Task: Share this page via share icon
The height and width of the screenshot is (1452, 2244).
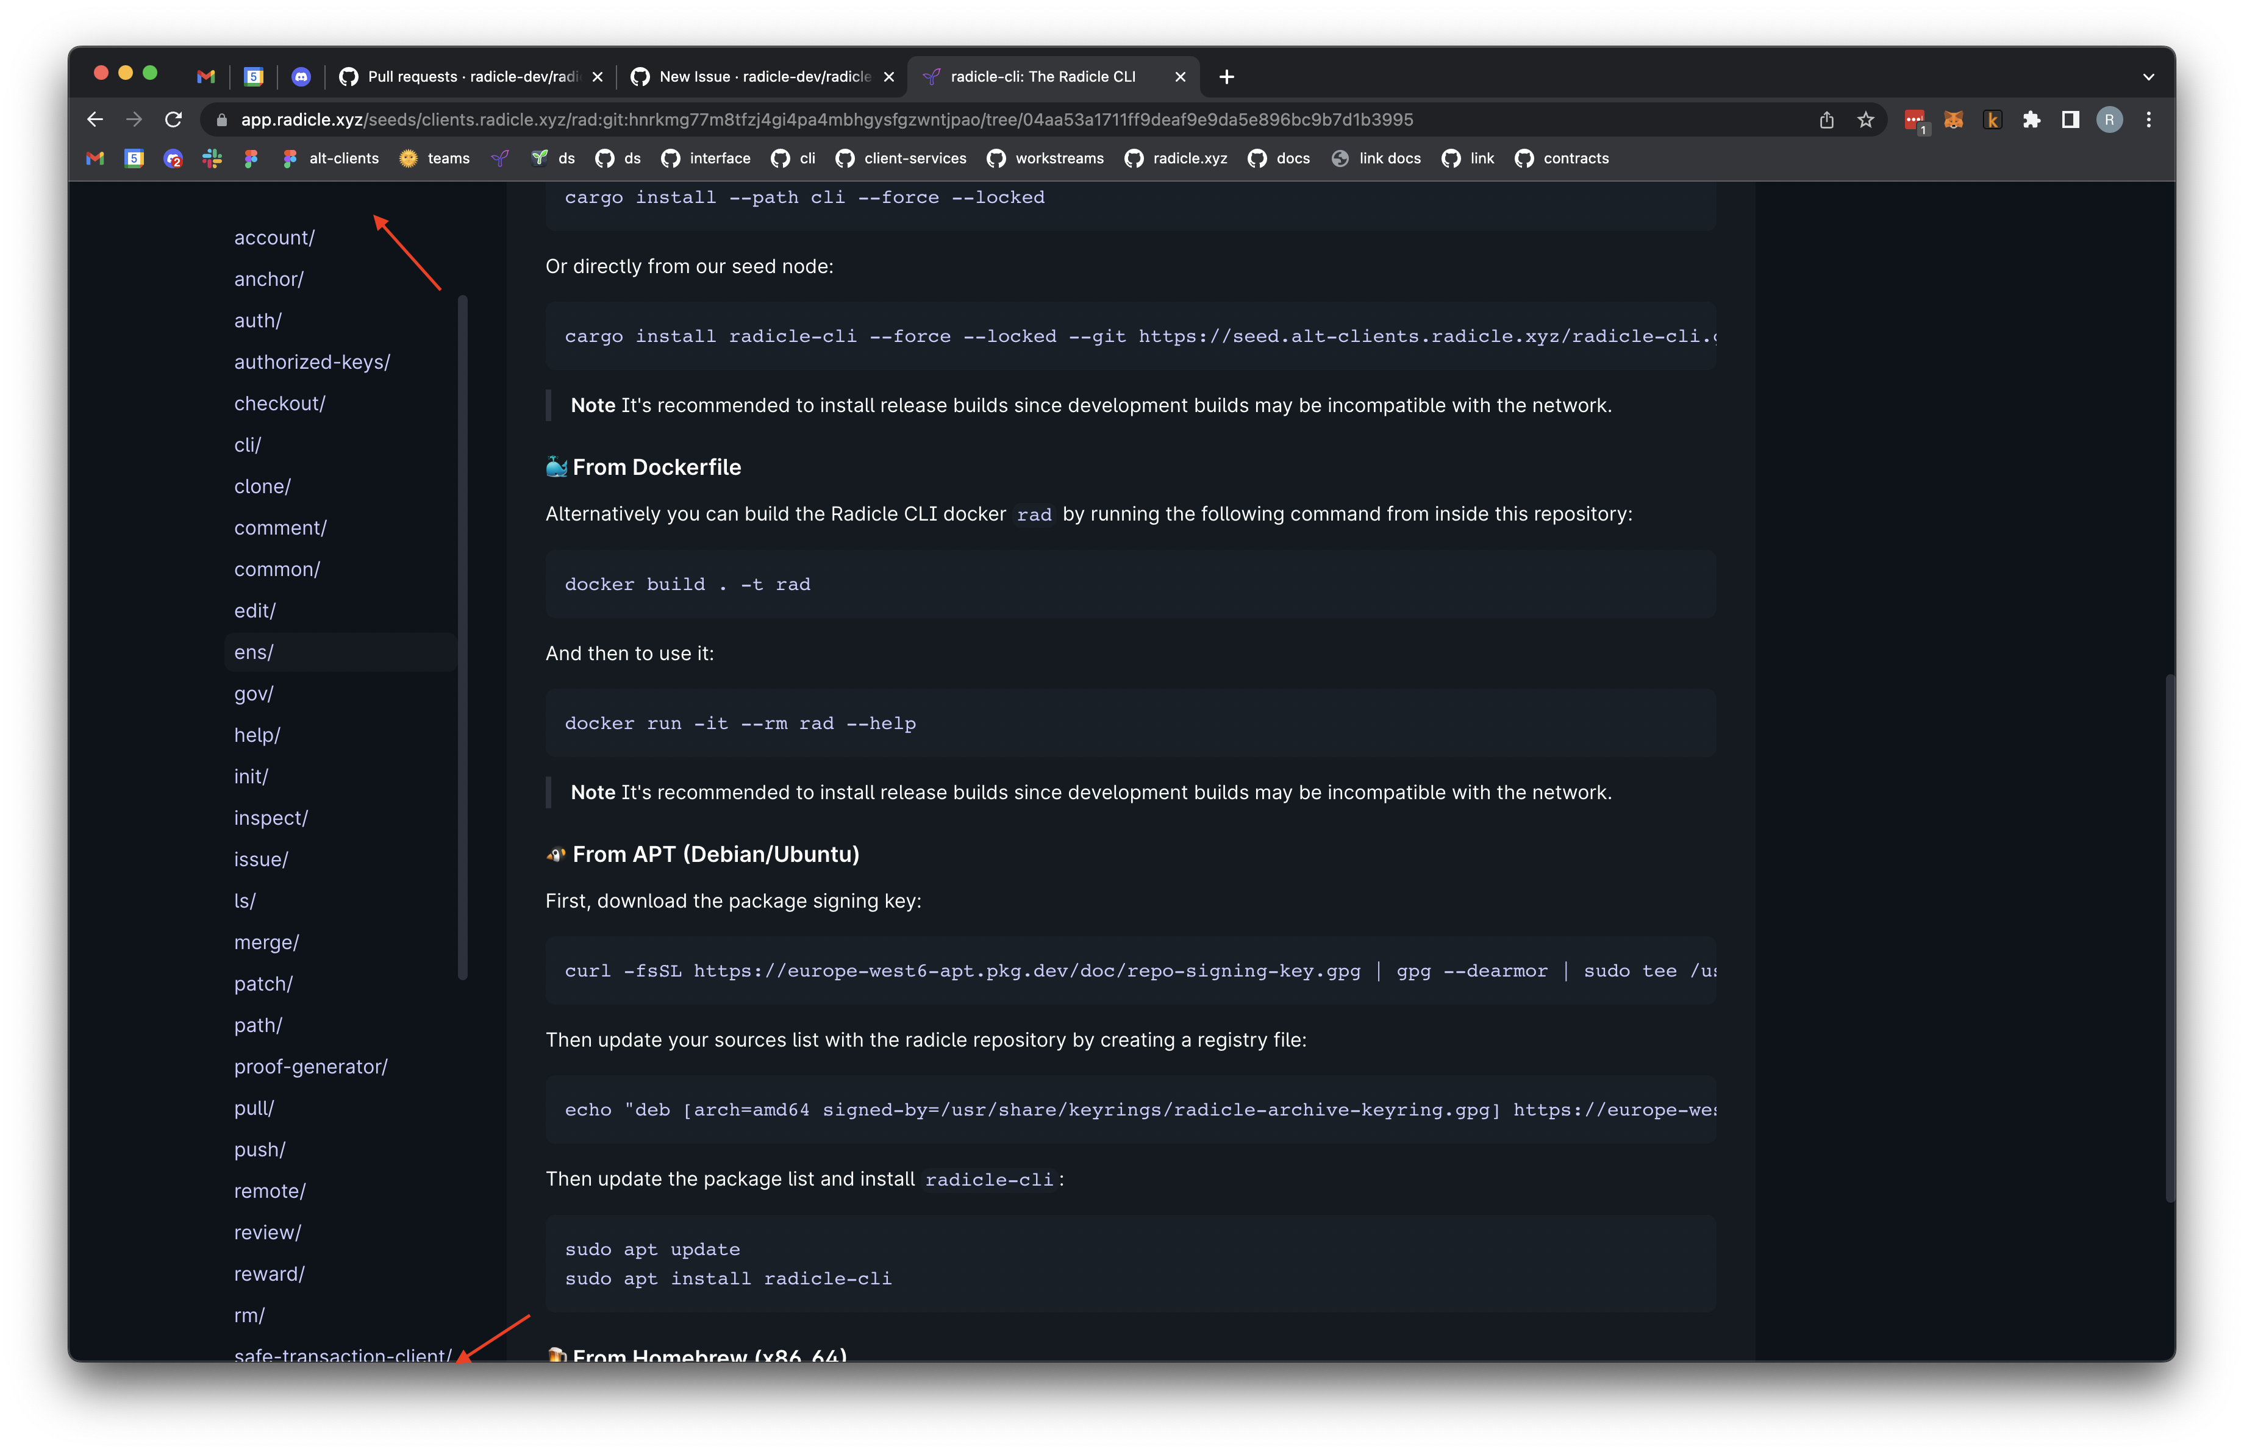Action: coord(1826,119)
